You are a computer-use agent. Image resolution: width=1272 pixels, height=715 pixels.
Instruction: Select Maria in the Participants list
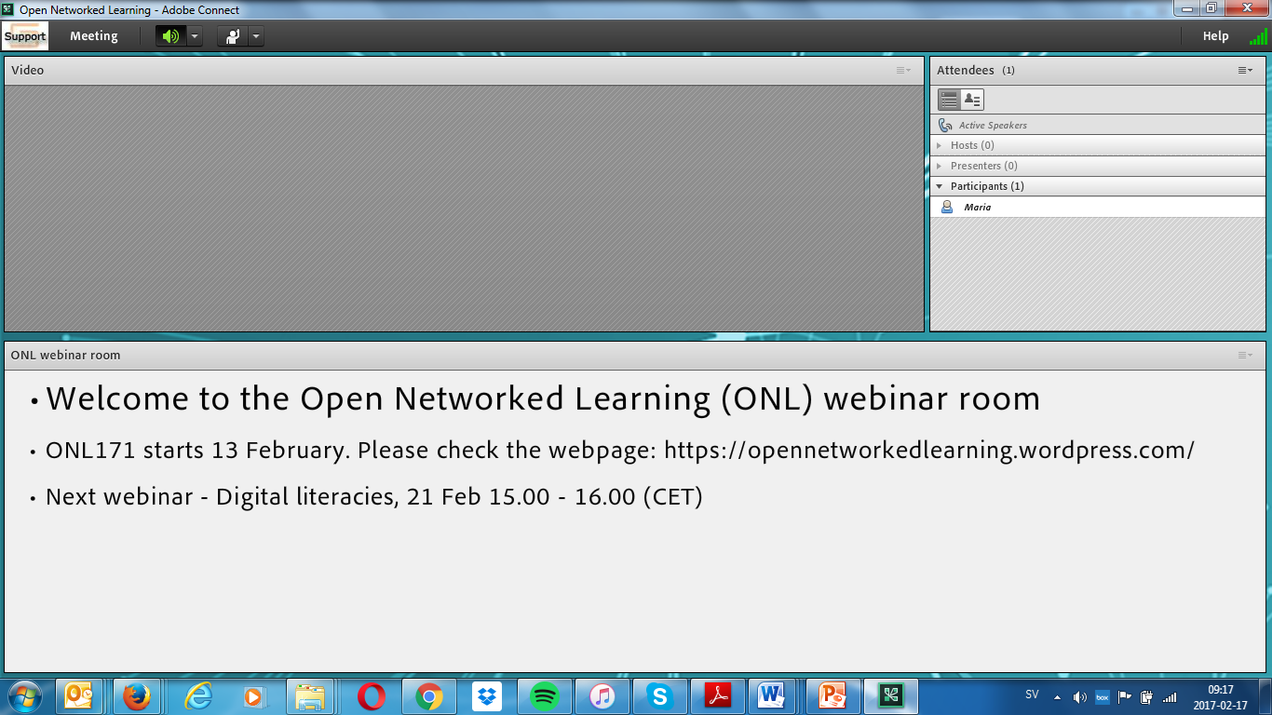978,207
